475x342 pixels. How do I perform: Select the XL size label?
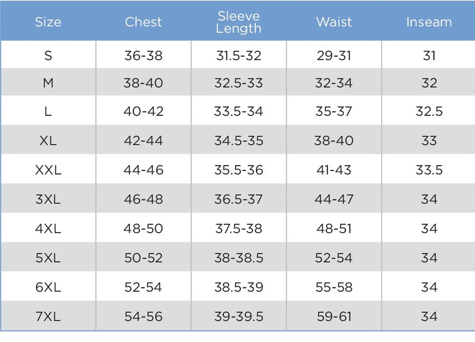[x=48, y=141]
